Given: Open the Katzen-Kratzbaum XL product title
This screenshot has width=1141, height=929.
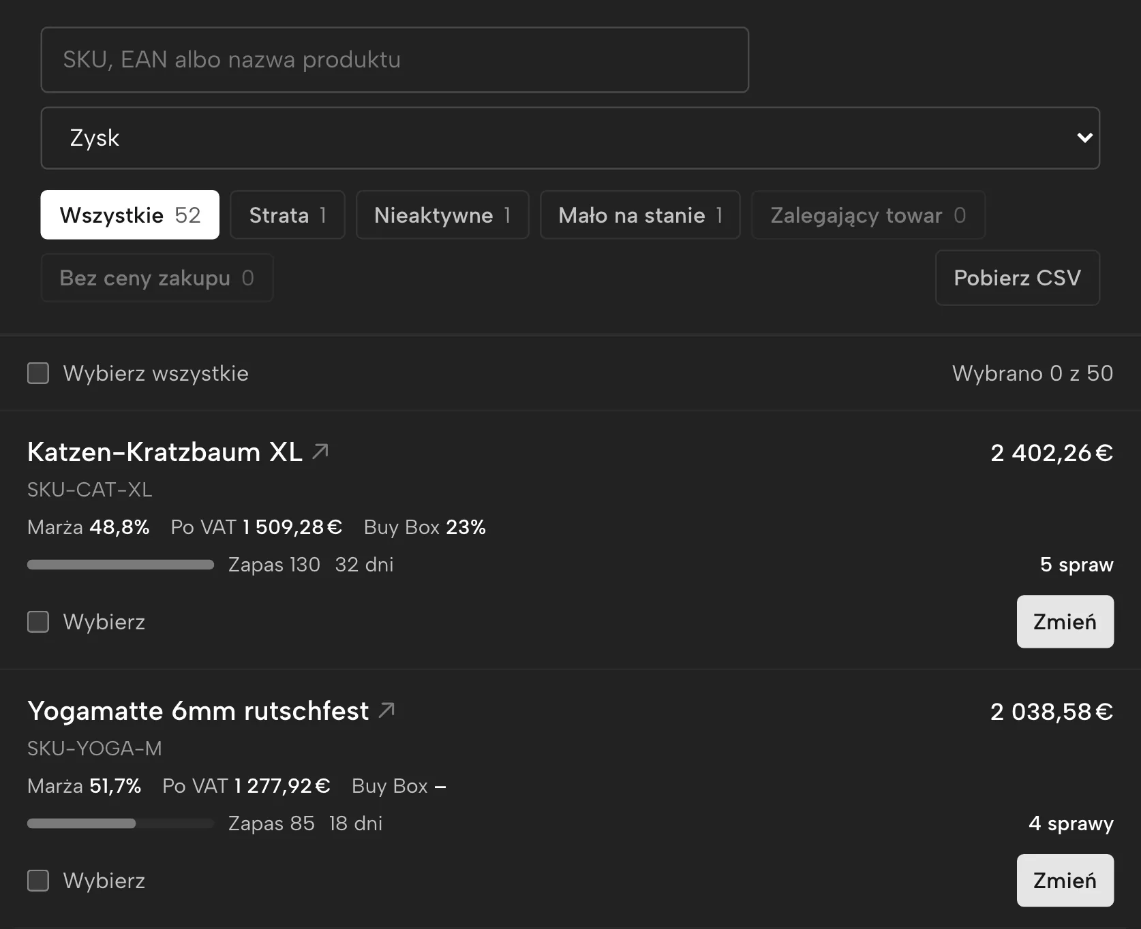Looking at the screenshot, I should (164, 452).
